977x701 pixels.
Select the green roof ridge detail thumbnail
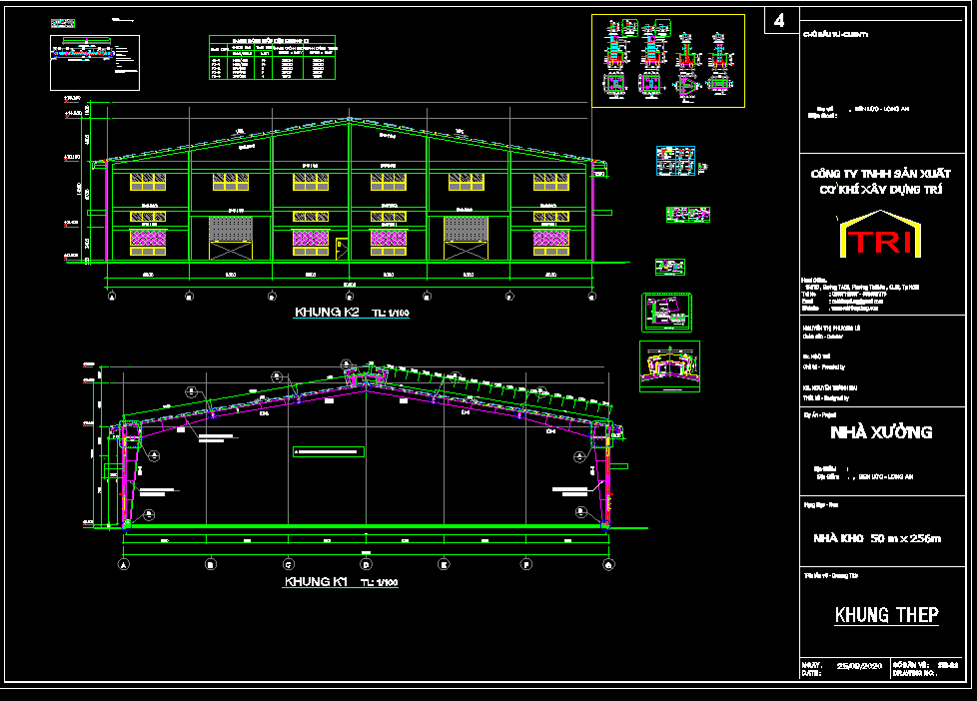coord(670,366)
